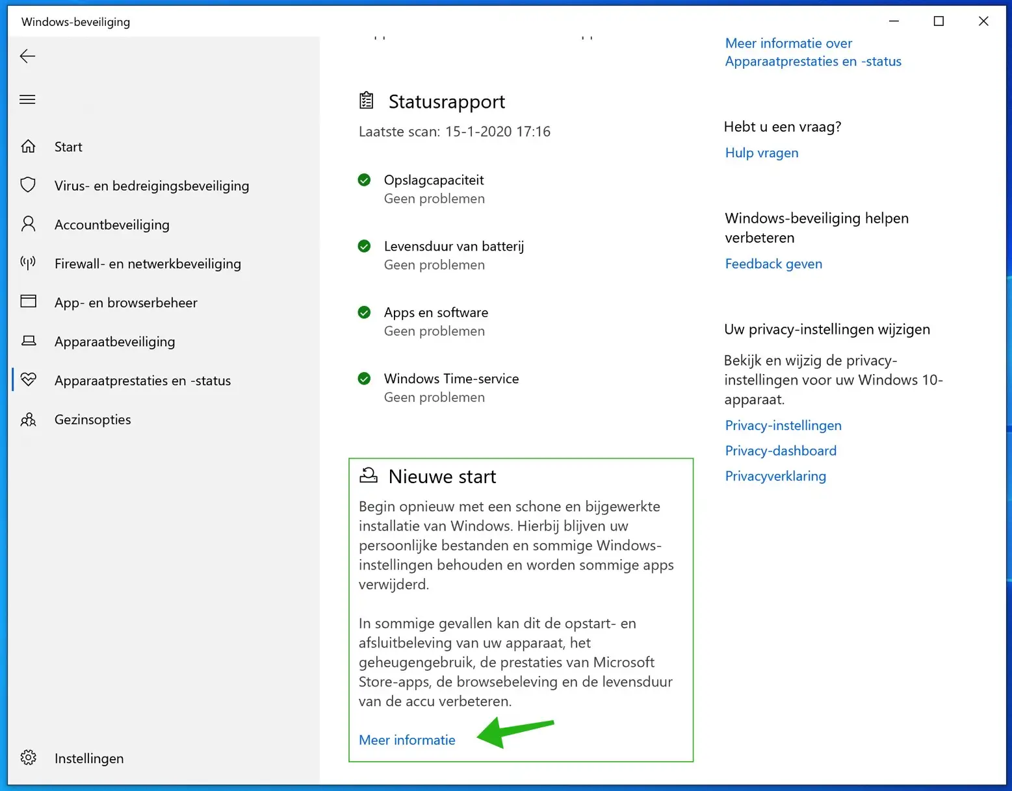Open Meer informatie under Nieuwe start
The width and height of the screenshot is (1012, 791).
(407, 740)
